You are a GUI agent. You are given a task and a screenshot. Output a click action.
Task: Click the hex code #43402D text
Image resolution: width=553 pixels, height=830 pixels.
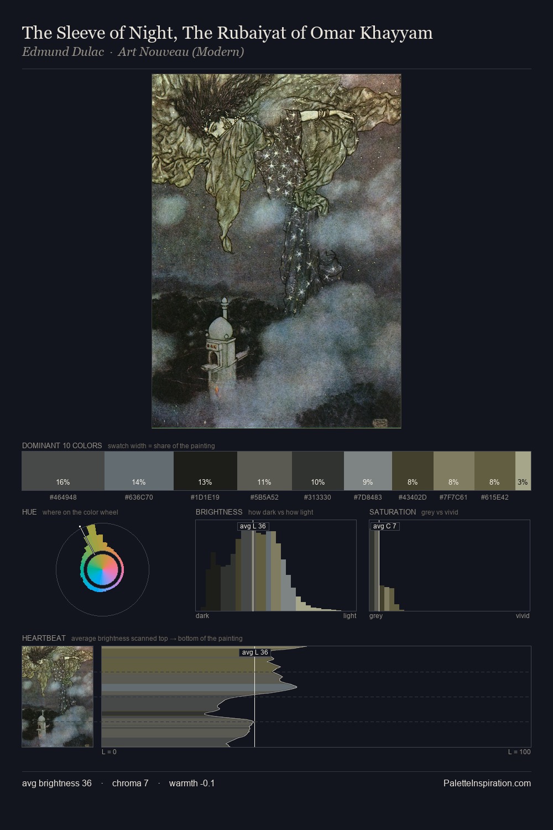(x=413, y=497)
